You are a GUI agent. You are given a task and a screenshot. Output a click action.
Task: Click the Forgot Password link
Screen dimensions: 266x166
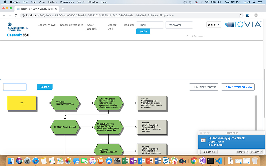[x=195, y=36]
